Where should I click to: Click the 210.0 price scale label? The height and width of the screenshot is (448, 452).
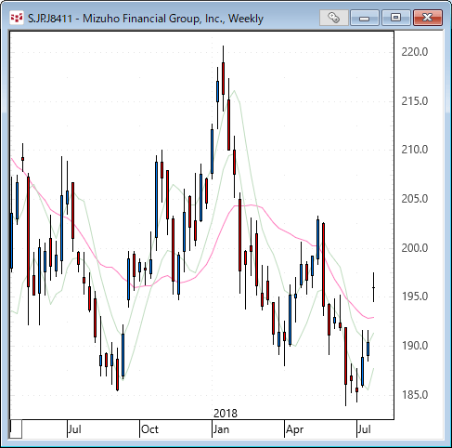415,150
